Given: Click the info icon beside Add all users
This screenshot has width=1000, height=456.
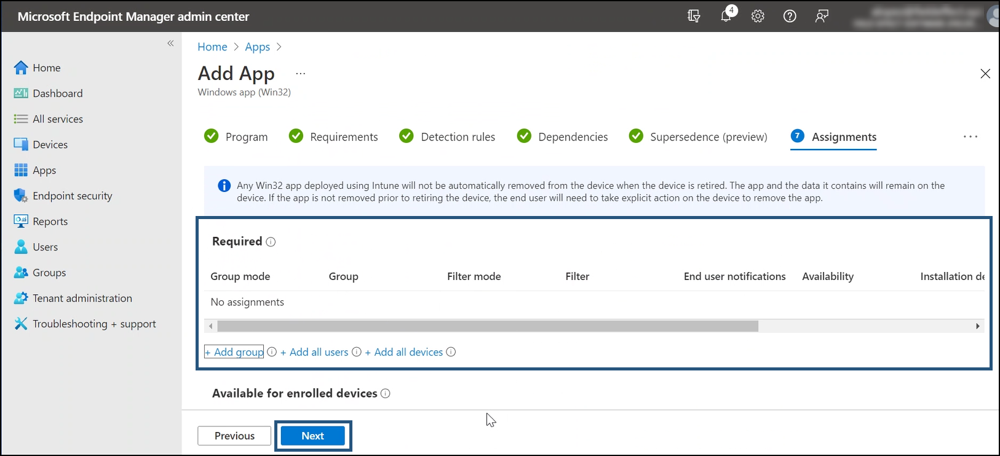Looking at the screenshot, I should pos(356,352).
